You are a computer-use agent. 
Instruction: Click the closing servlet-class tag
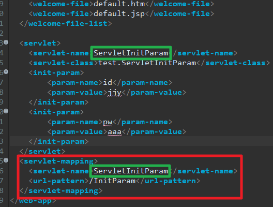click(233, 63)
